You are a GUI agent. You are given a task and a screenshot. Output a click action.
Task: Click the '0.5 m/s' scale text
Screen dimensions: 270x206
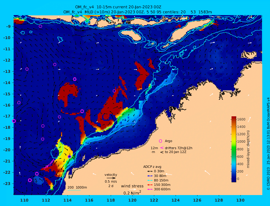[x=111, y=181]
